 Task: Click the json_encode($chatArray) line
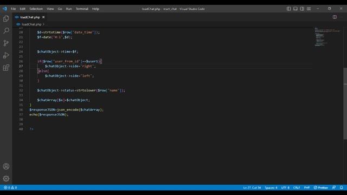pyautogui.click(x=66, y=109)
